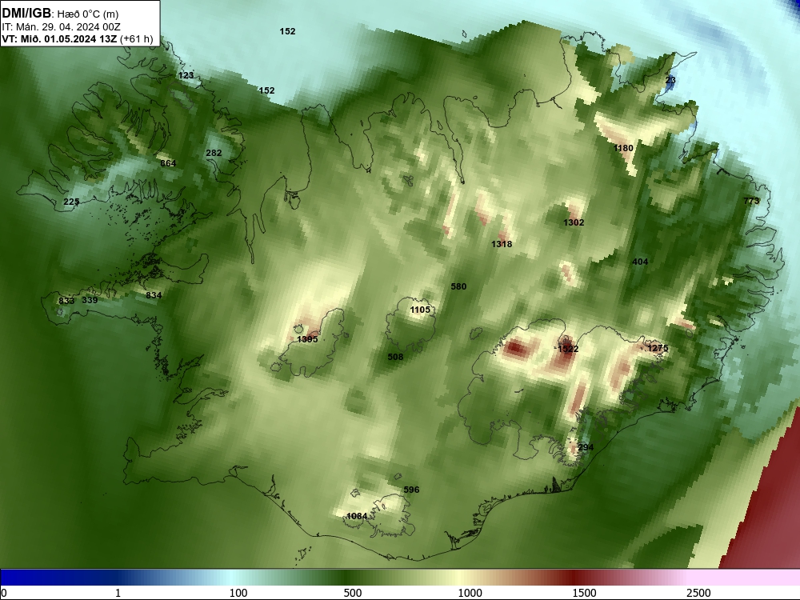Click the '(+61 h)' forecast offset text
This screenshot has height=600, width=800.
136,38
